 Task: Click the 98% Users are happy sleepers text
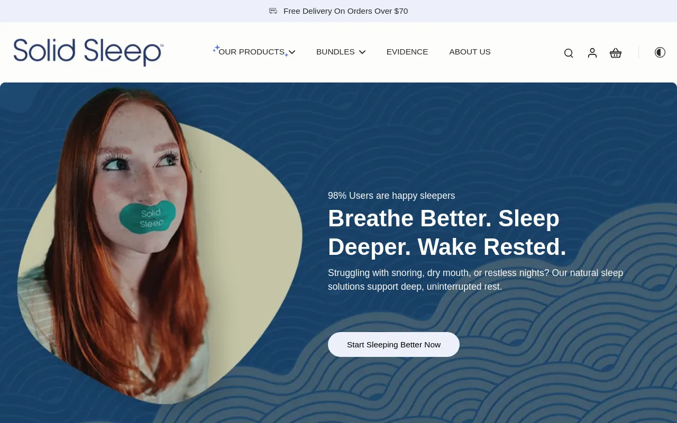(391, 196)
